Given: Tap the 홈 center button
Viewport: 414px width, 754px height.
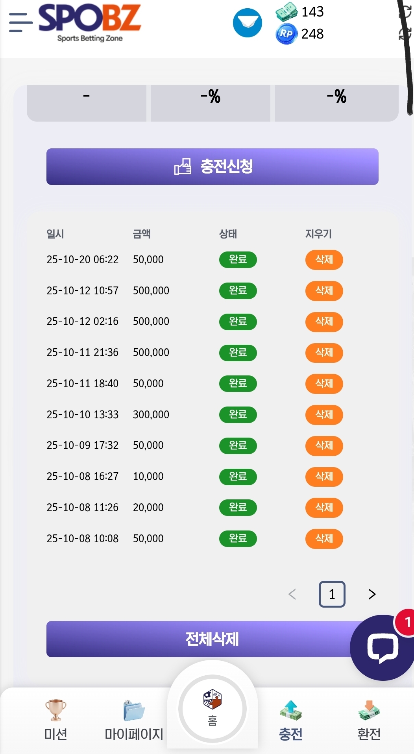Looking at the screenshot, I should (213, 708).
